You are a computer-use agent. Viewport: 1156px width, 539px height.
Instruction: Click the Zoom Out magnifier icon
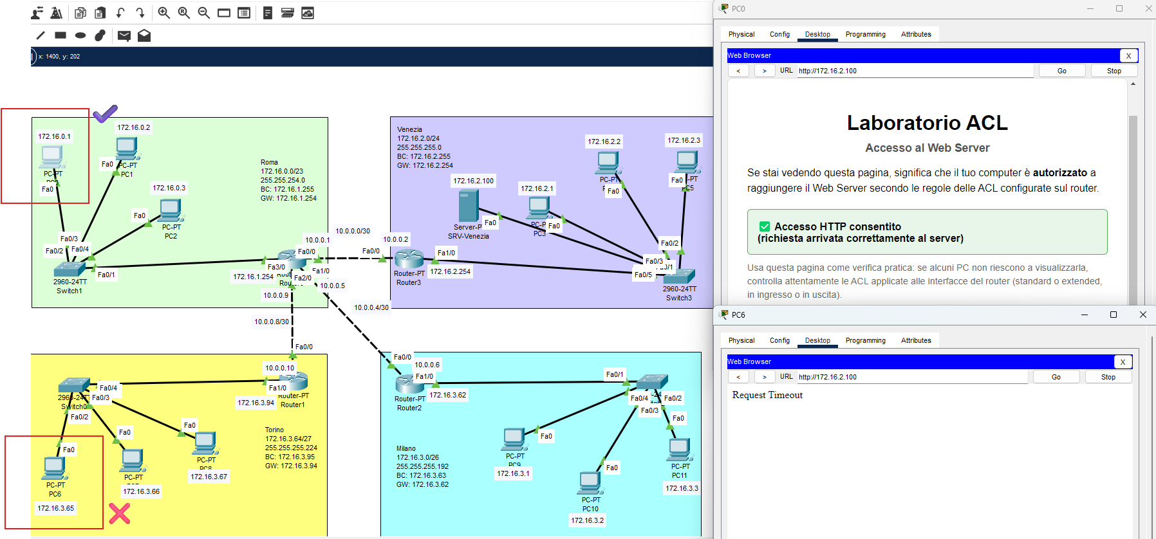pyautogui.click(x=204, y=13)
